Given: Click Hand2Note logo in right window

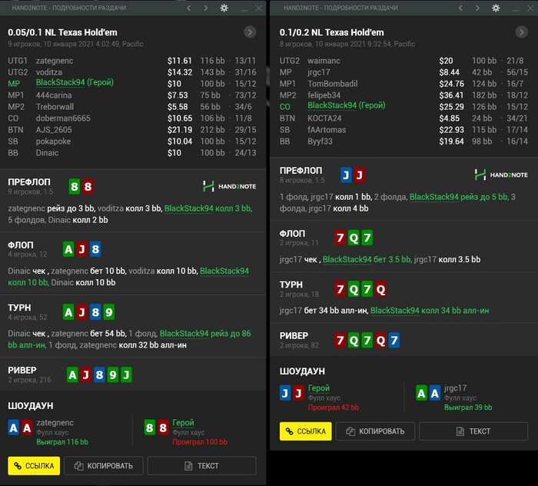Looking at the screenshot, I should (x=501, y=175).
